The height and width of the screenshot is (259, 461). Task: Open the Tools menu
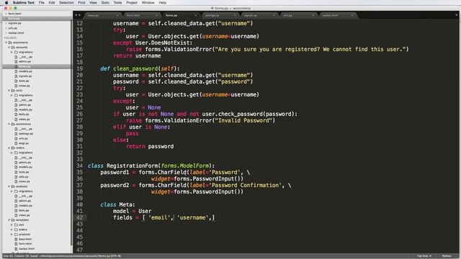pyautogui.click(x=117, y=3)
